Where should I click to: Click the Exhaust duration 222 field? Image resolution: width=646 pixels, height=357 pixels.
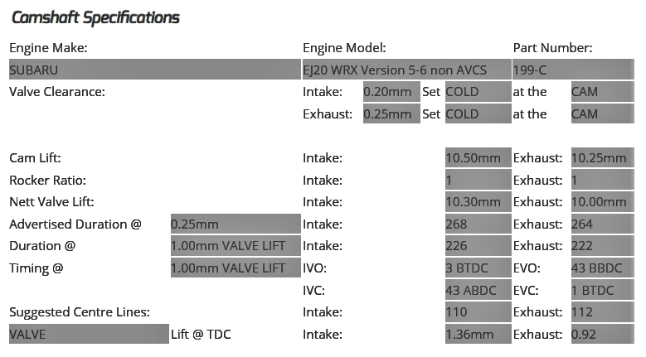[603, 245]
